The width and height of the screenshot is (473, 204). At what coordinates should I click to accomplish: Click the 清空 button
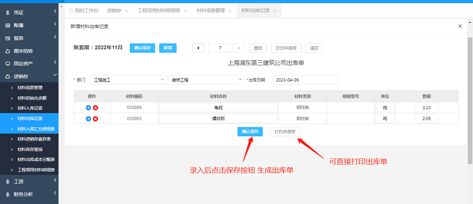point(314,48)
